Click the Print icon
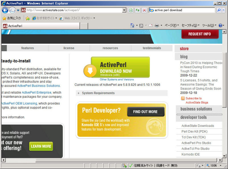The height and width of the screenshot is (169, 228). pyautogui.click(x=157, y=26)
